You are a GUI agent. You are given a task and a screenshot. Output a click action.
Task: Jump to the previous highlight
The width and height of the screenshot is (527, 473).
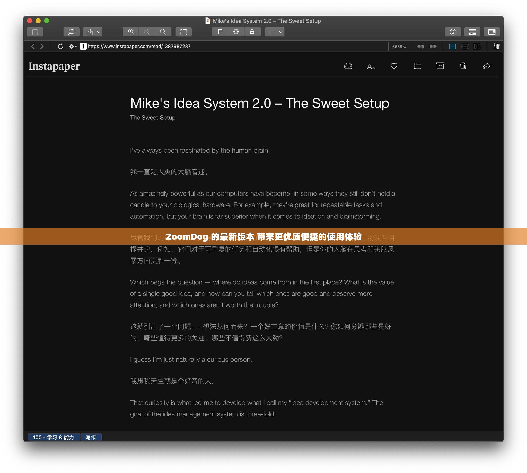pos(420,47)
